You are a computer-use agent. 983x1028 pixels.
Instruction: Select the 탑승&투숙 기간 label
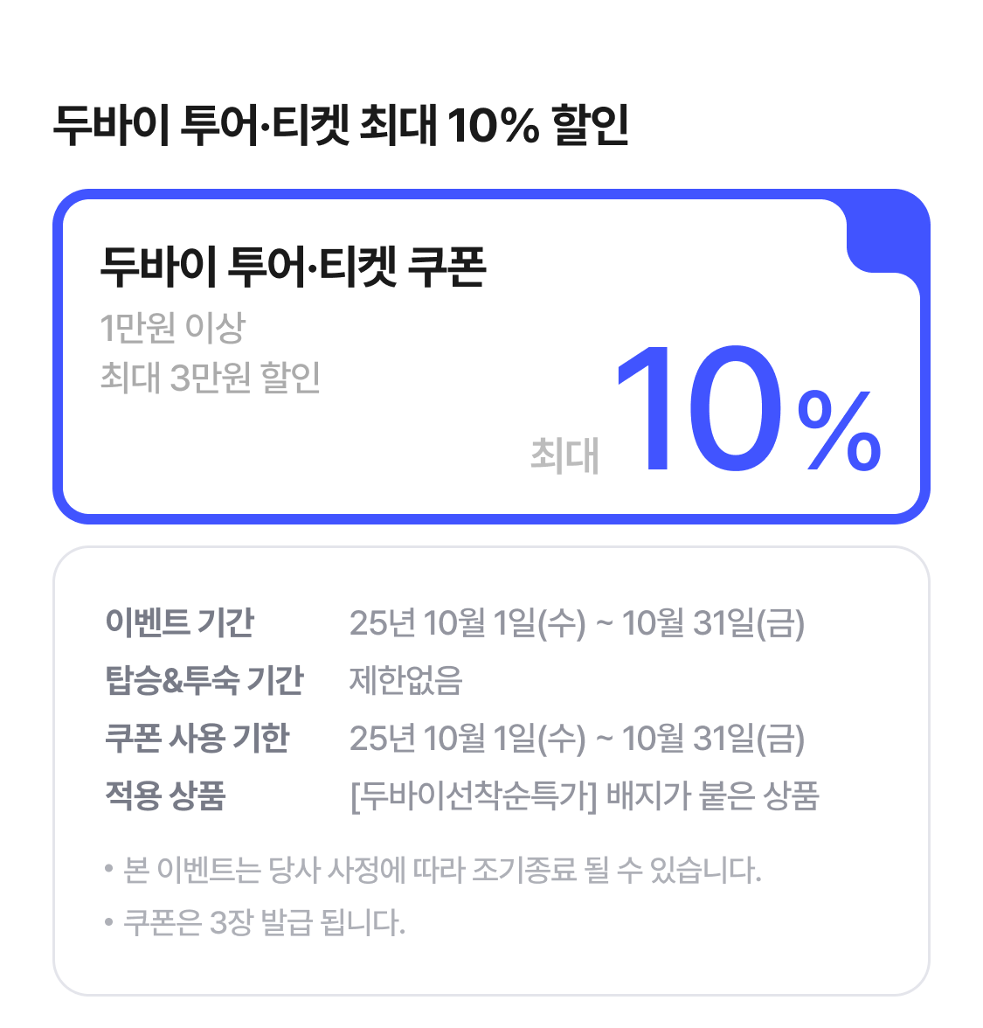(204, 680)
